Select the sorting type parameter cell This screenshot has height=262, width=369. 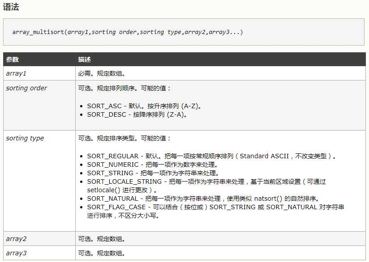[39, 181]
